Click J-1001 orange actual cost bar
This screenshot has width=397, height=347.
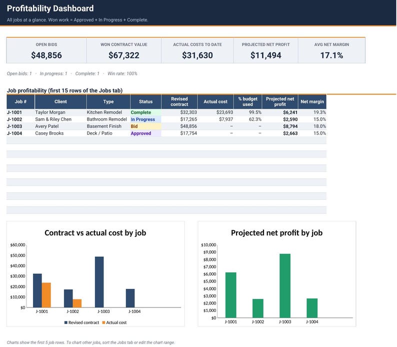[x=46, y=295]
